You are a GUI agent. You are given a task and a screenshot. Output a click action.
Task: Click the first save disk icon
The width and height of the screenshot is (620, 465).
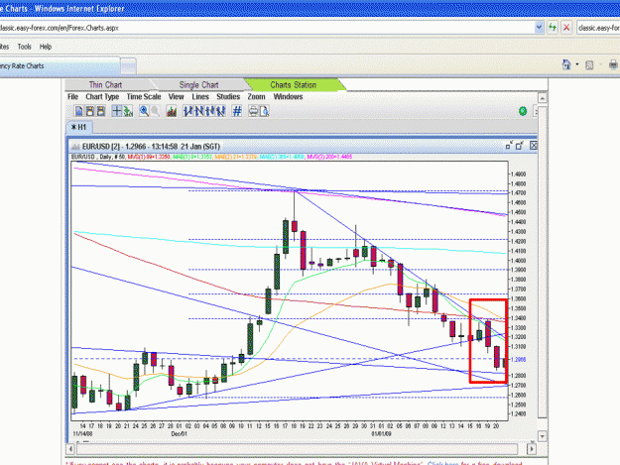point(89,111)
